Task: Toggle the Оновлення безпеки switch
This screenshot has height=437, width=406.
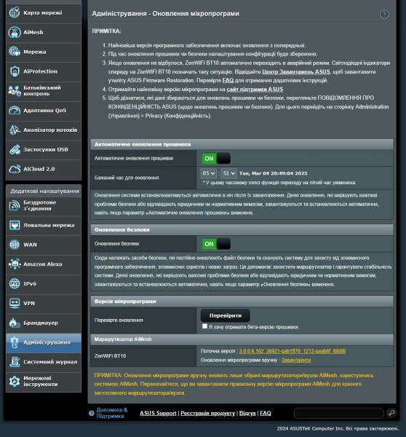Action: pos(216,244)
